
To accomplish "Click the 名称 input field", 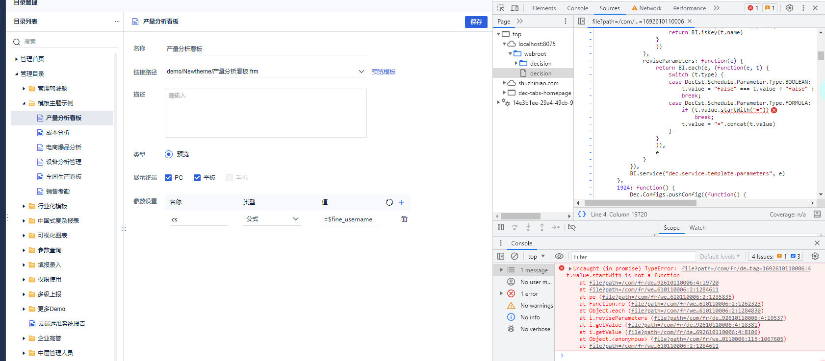I will (x=266, y=49).
